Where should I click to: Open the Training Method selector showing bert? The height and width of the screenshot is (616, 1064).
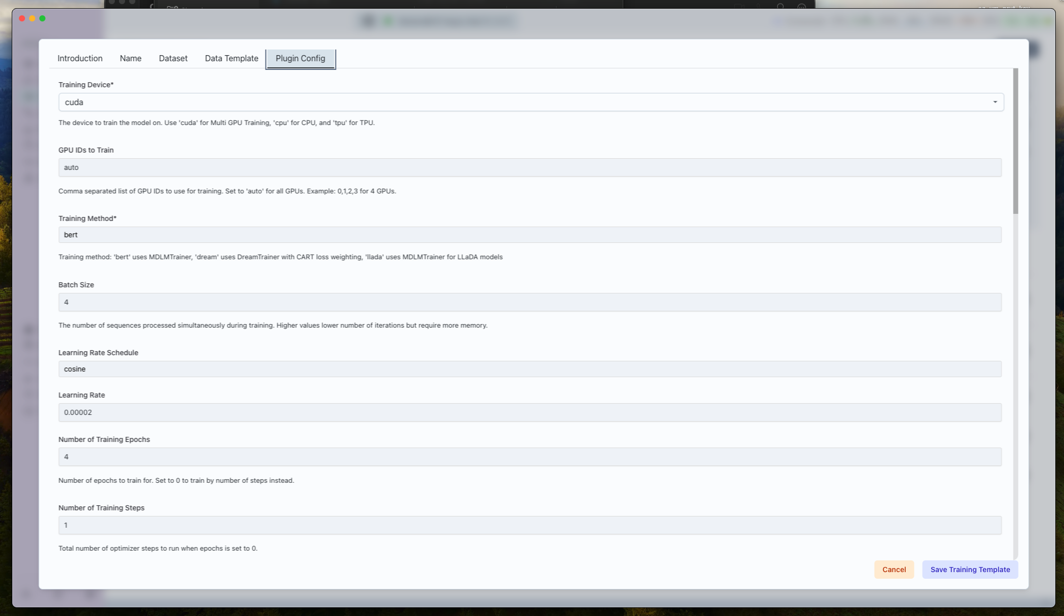coord(529,235)
